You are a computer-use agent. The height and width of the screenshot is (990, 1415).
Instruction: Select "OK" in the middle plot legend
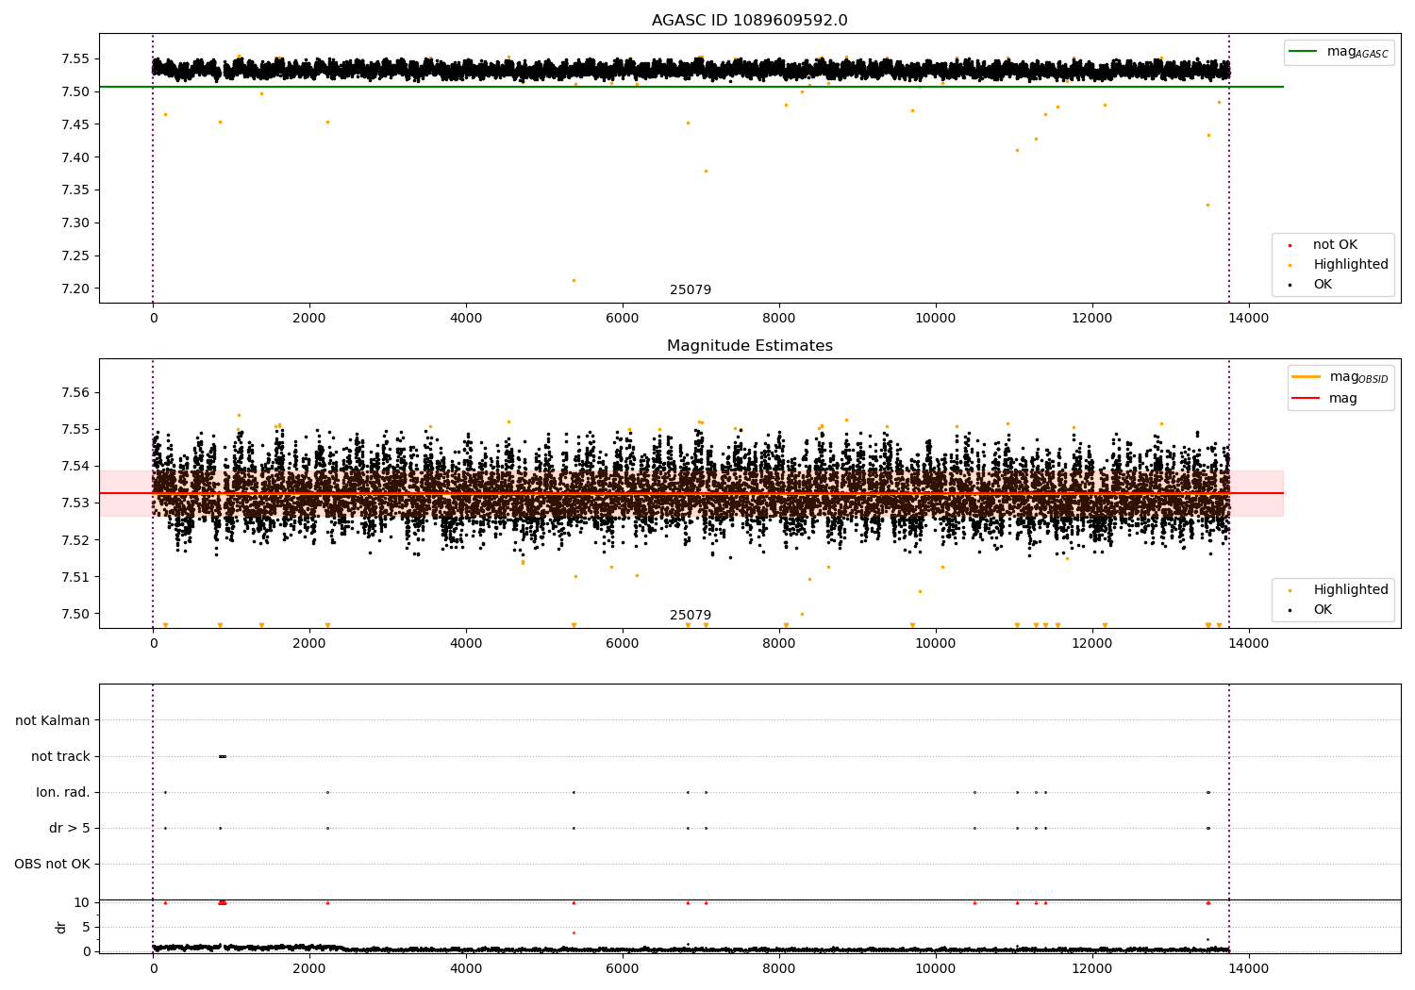coord(1311,610)
